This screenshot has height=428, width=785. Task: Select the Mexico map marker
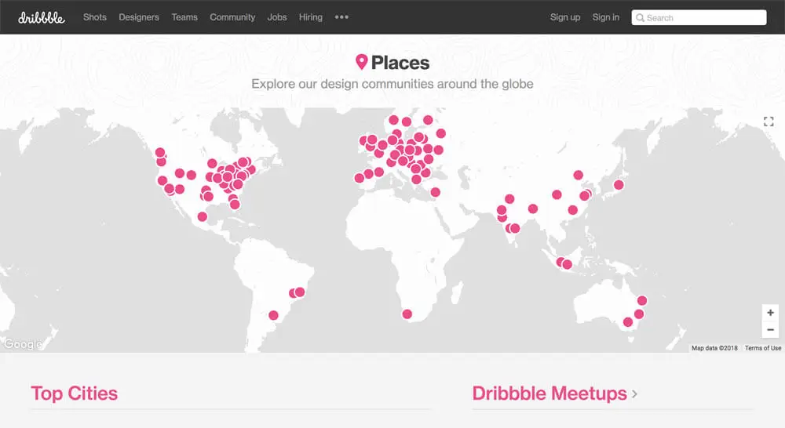tap(203, 216)
